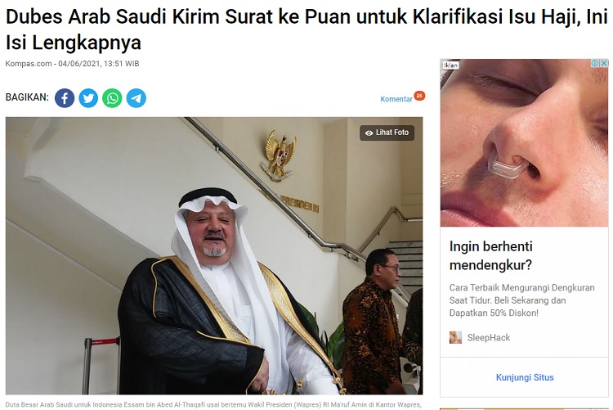The width and height of the screenshot is (613, 410).
Task: Open the Komentar link
Action: (x=396, y=99)
